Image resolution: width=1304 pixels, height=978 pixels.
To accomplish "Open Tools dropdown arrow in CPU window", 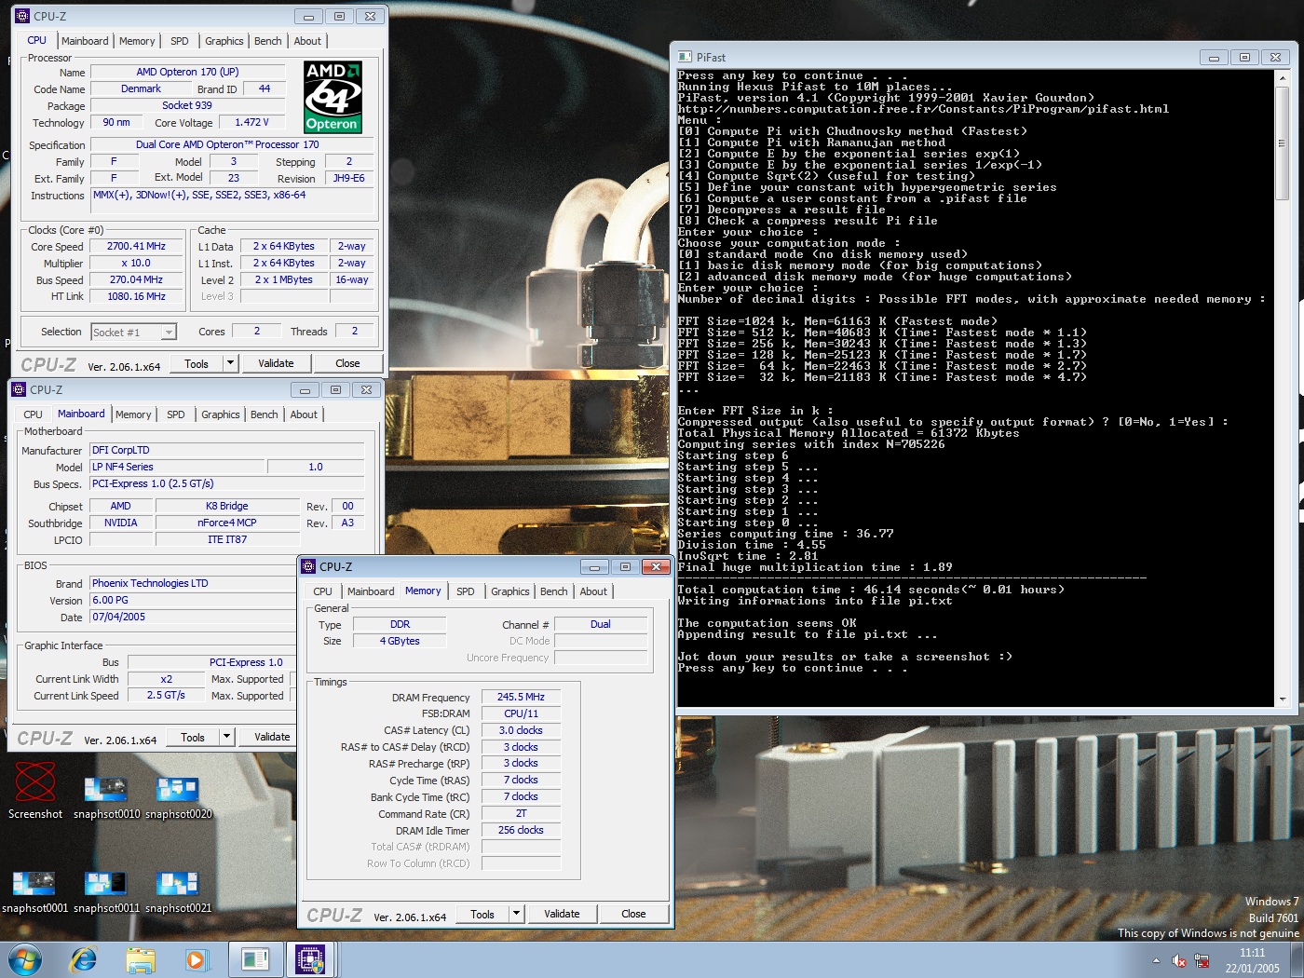I will point(231,363).
